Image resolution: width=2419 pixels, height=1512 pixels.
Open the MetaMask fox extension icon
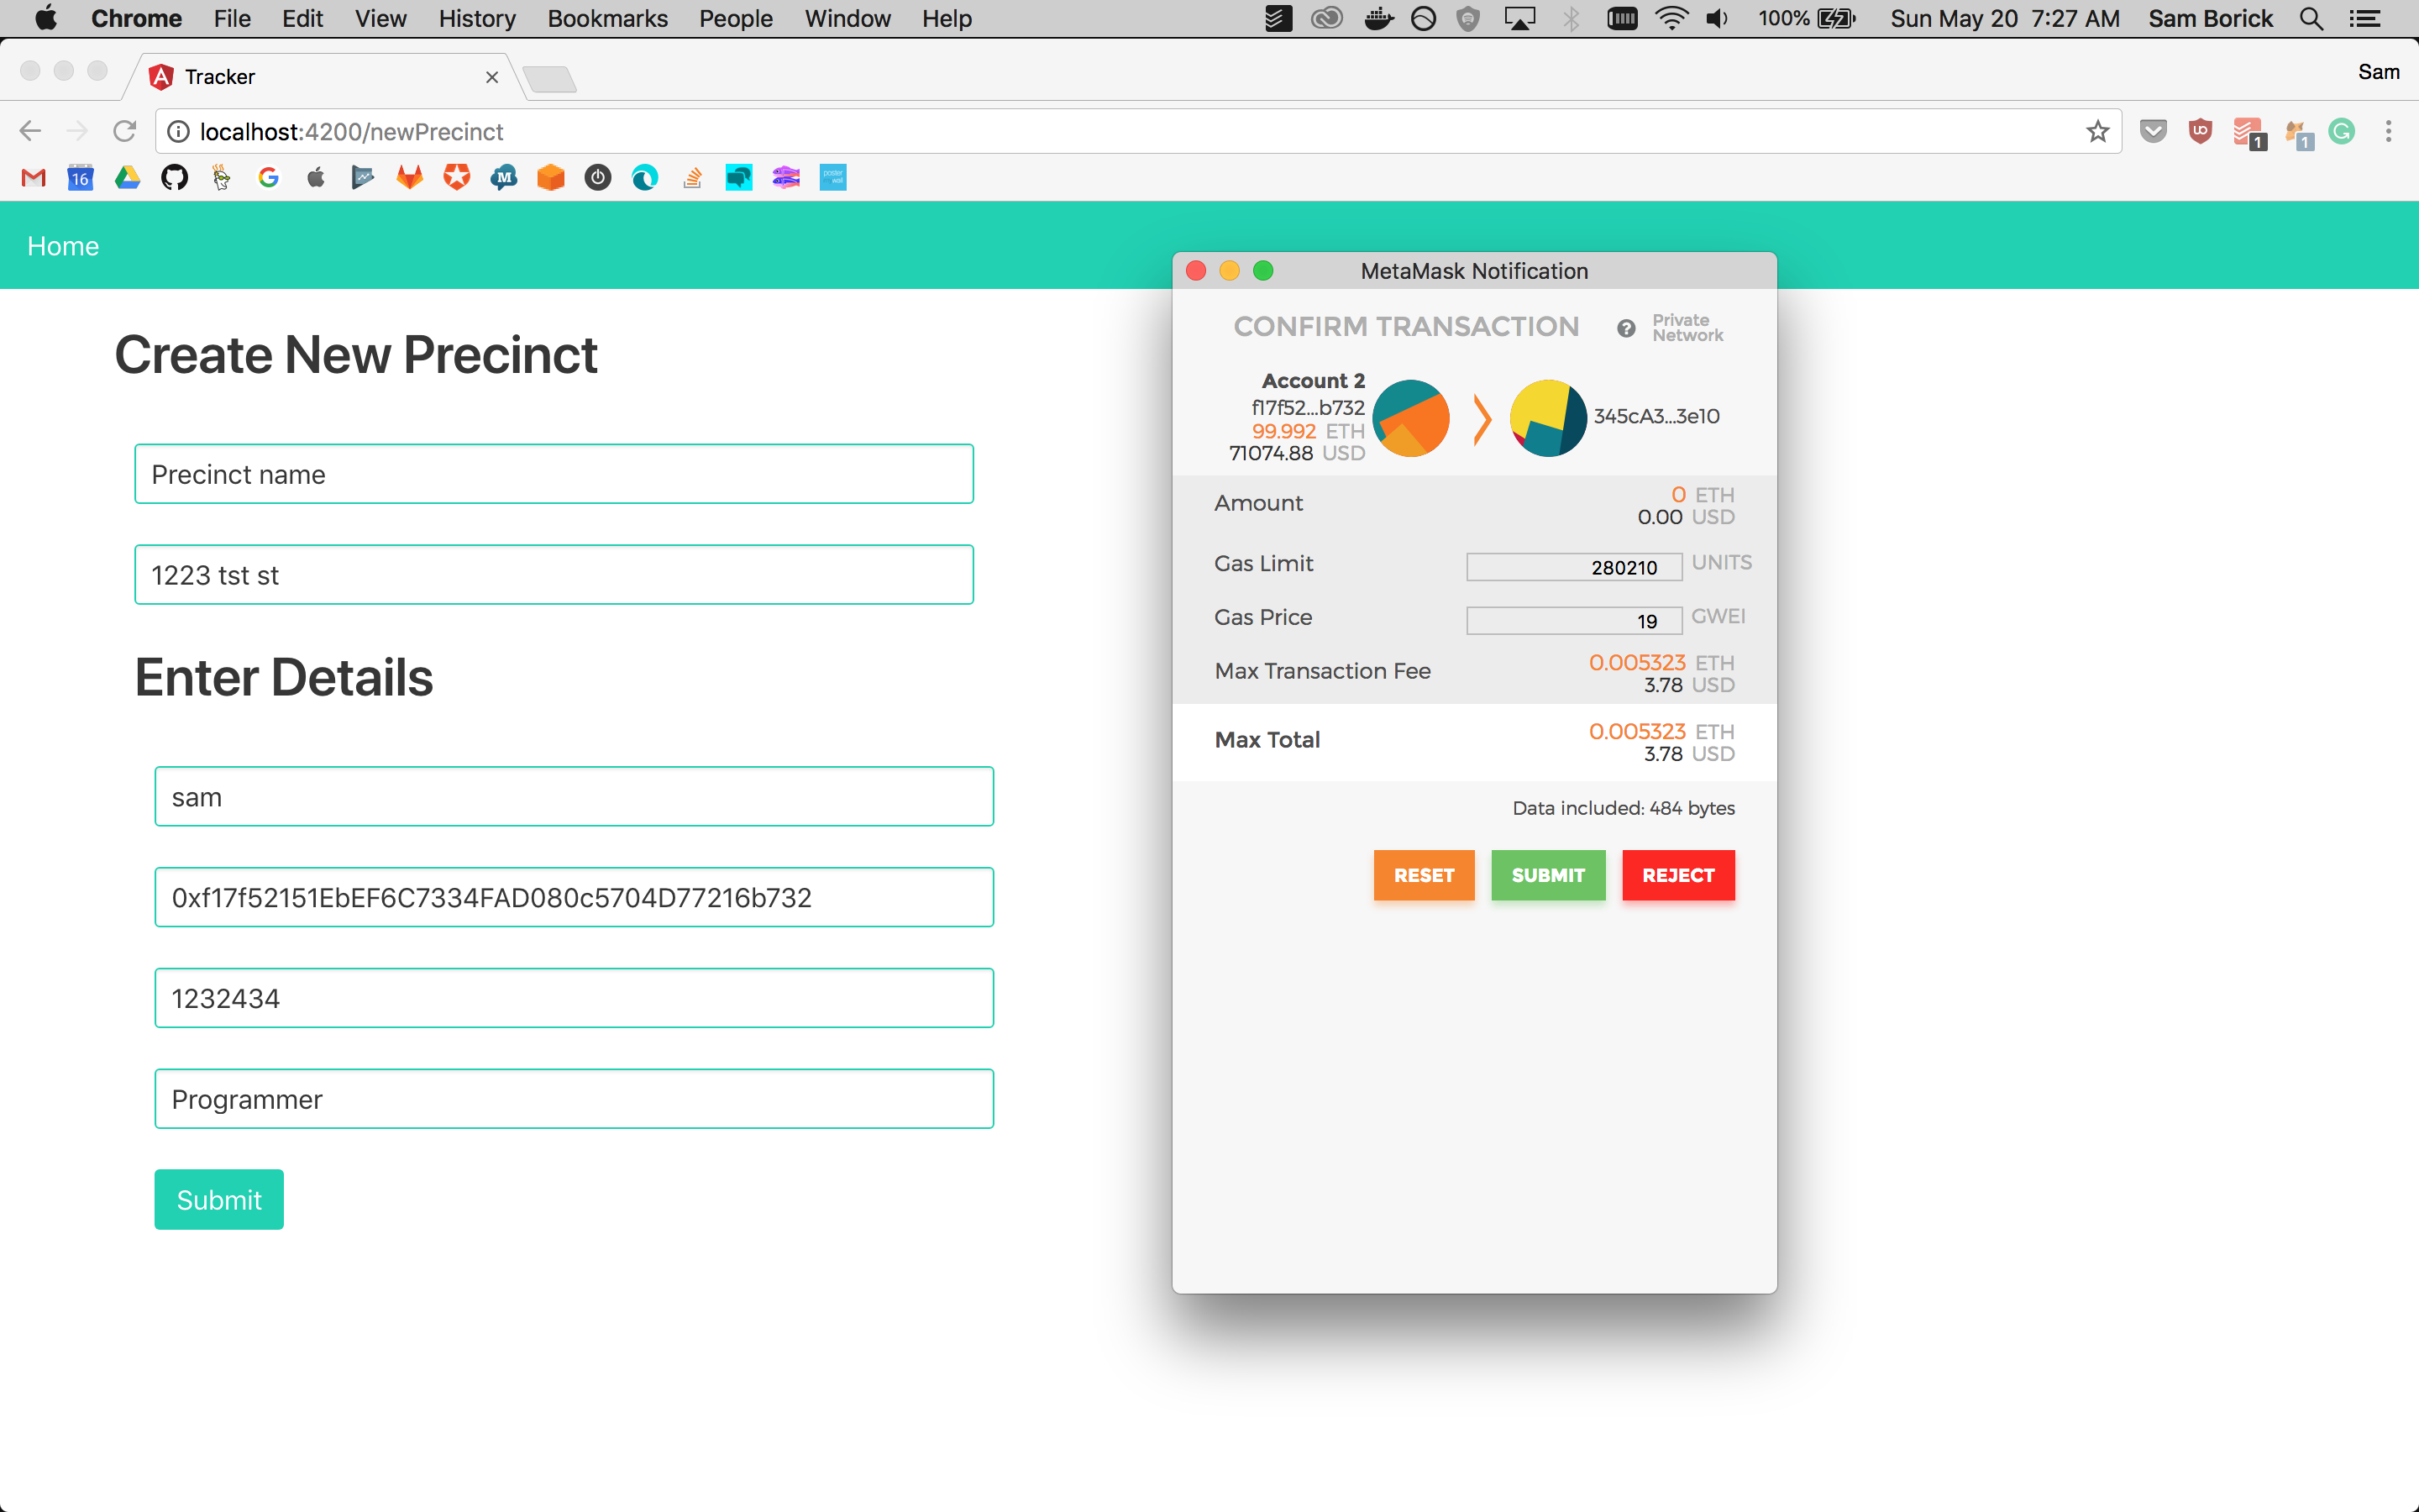coord(2296,132)
